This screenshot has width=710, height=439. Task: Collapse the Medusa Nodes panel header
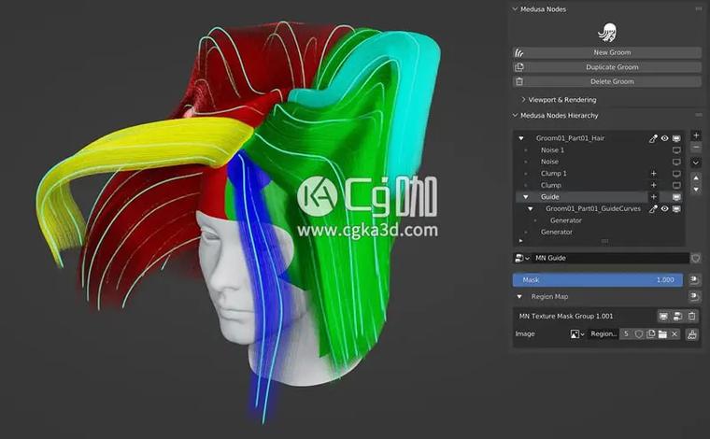(515, 9)
